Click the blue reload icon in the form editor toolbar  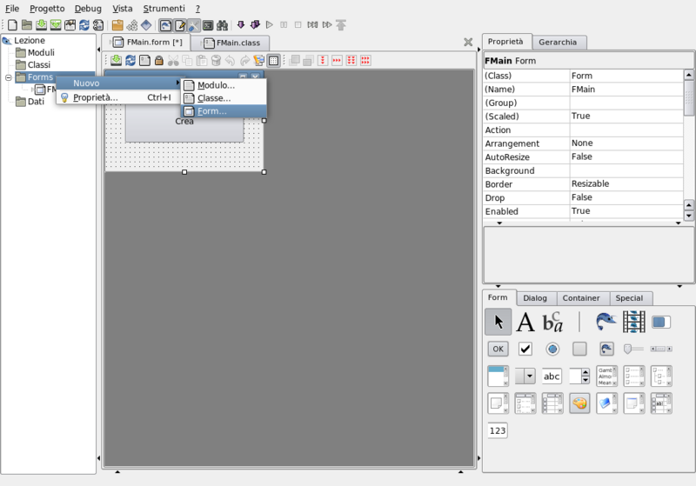coord(130,60)
